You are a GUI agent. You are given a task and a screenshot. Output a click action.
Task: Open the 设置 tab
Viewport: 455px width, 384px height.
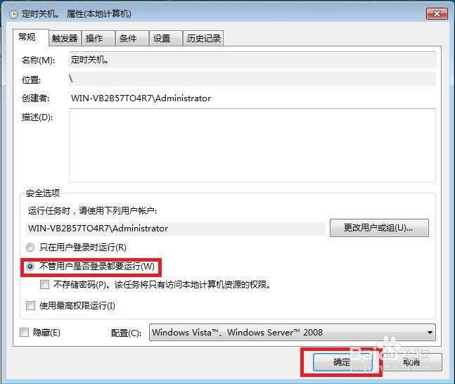(166, 38)
